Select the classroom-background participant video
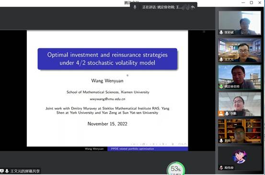265x175 pixels. (240, 50)
